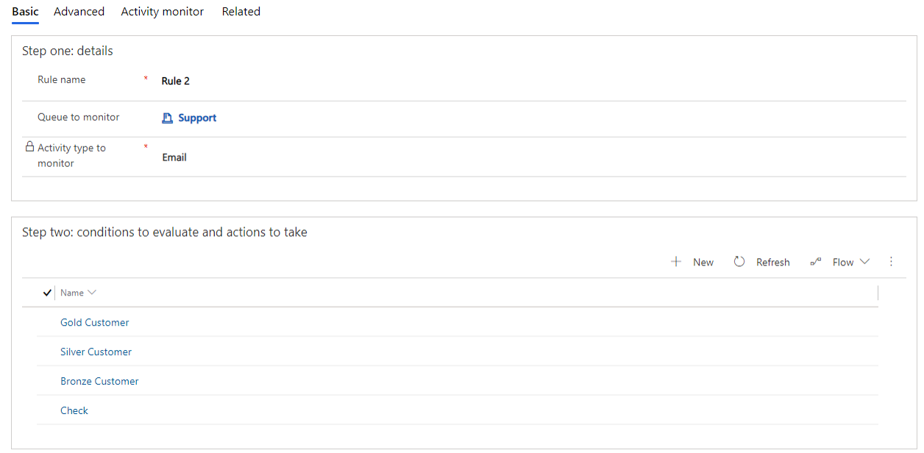The height and width of the screenshot is (453, 924).
Task: Open the Gold Customer rule item
Action: [94, 322]
